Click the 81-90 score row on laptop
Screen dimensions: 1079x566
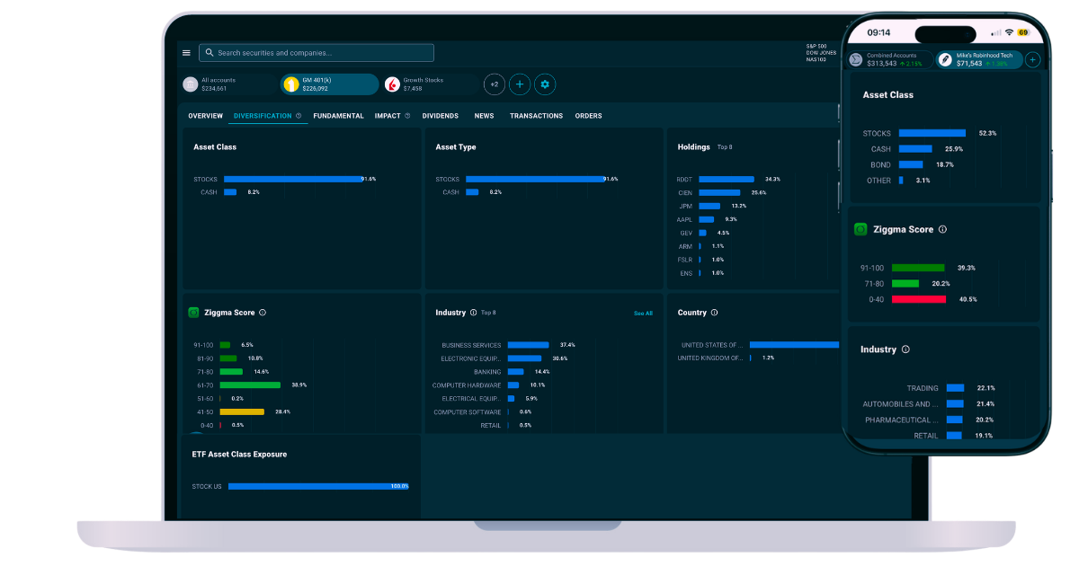pyautogui.click(x=228, y=358)
